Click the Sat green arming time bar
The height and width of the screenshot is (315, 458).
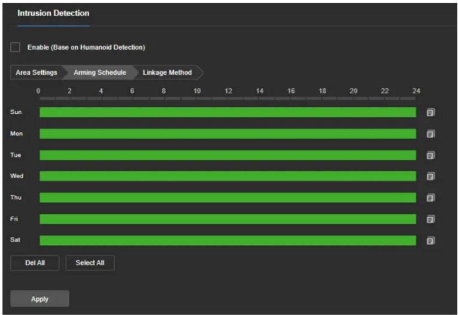[228, 240]
